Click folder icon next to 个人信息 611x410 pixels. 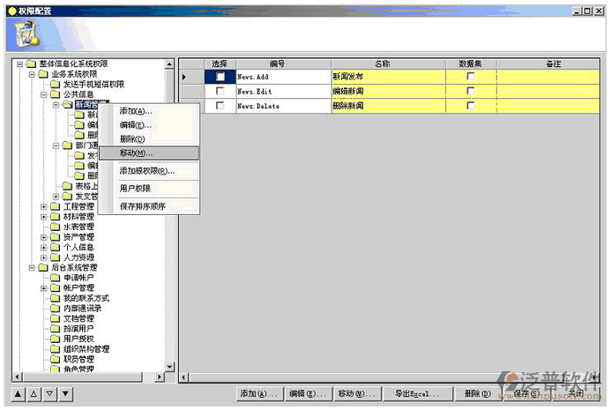click(x=56, y=247)
